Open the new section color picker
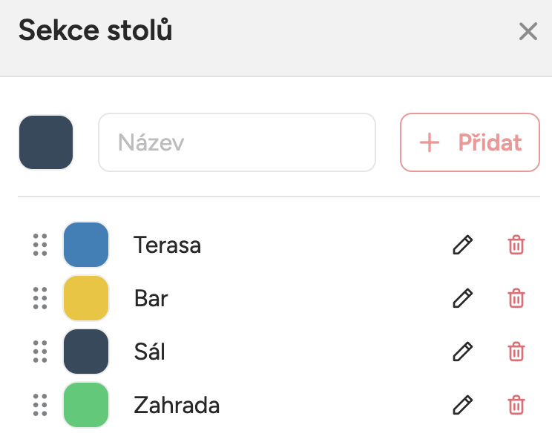552x442 pixels. (x=46, y=142)
